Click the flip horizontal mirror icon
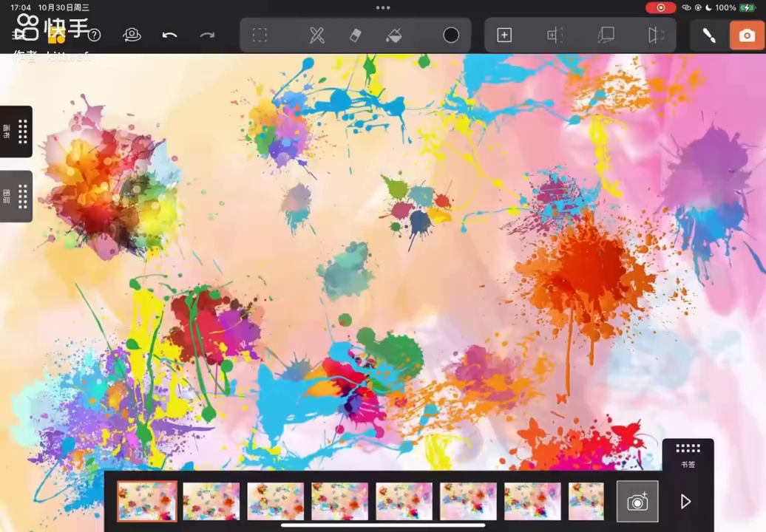The width and height of the screenshot is (766, 532). 656,35
